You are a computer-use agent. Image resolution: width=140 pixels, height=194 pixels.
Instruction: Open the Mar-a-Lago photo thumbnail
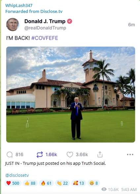click(71, 95)
